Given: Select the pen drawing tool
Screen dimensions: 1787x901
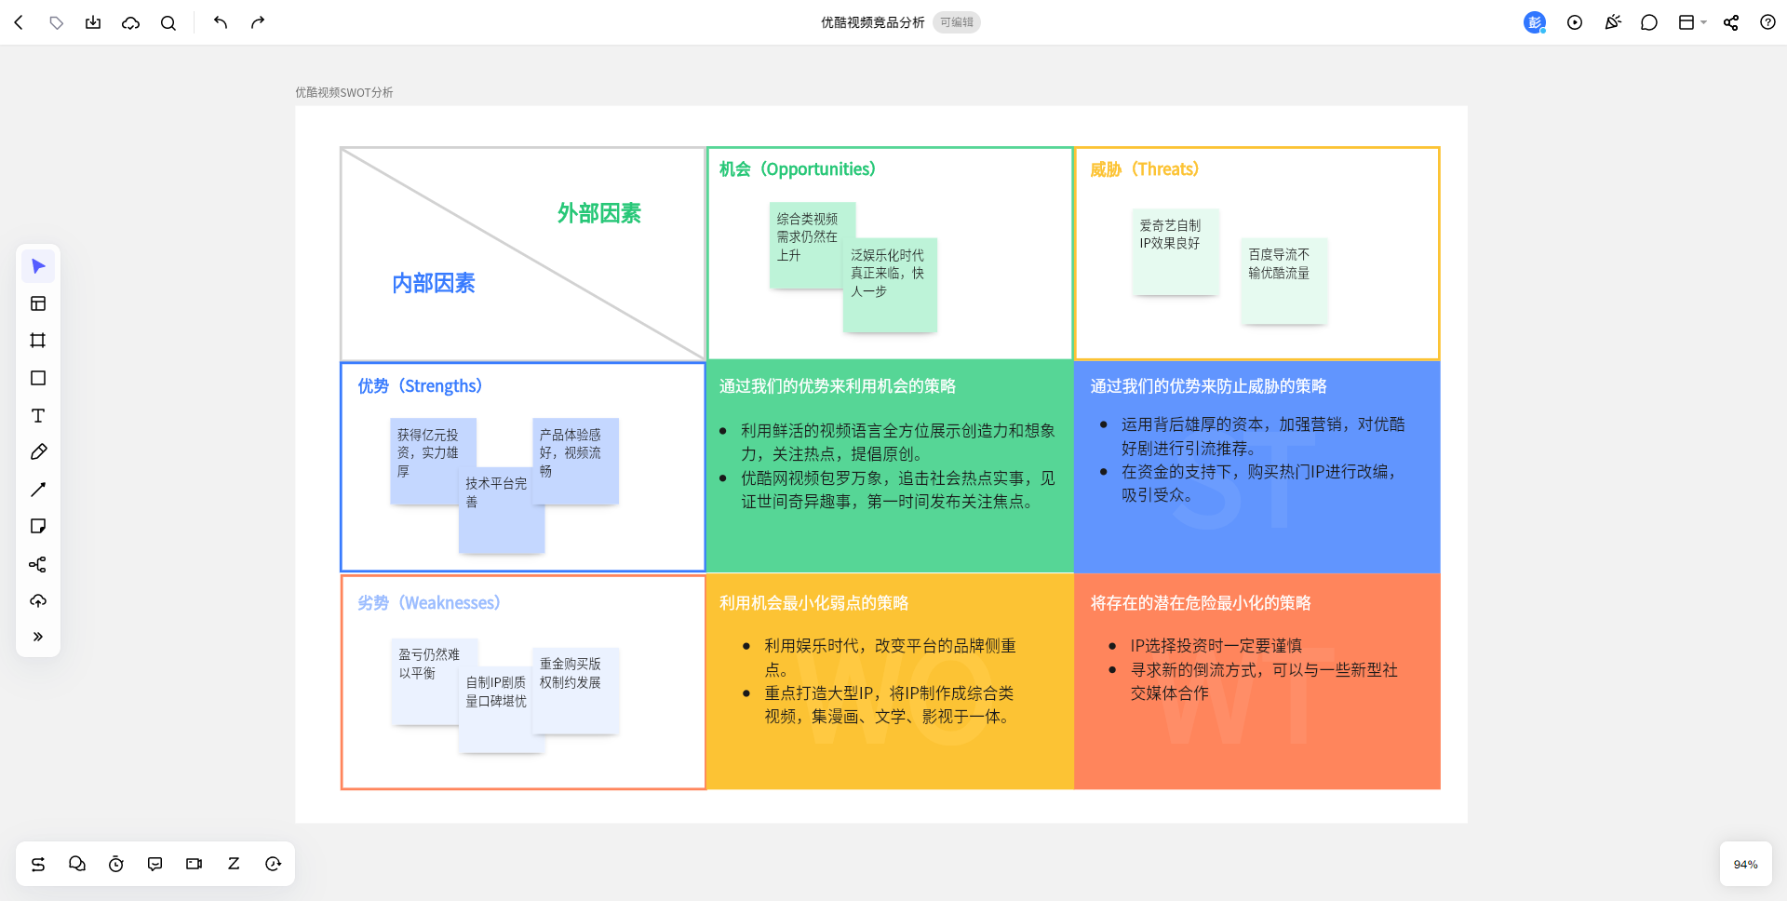Looking at the screenshot, I should [x=38, y=452].
